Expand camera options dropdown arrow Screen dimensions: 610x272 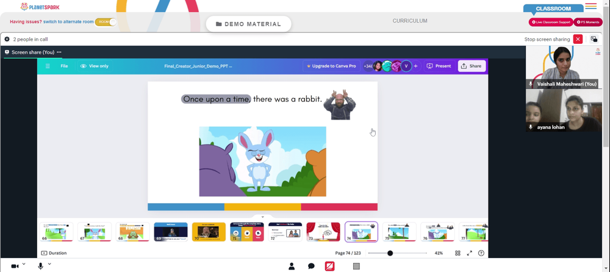(x=24, y=264)
